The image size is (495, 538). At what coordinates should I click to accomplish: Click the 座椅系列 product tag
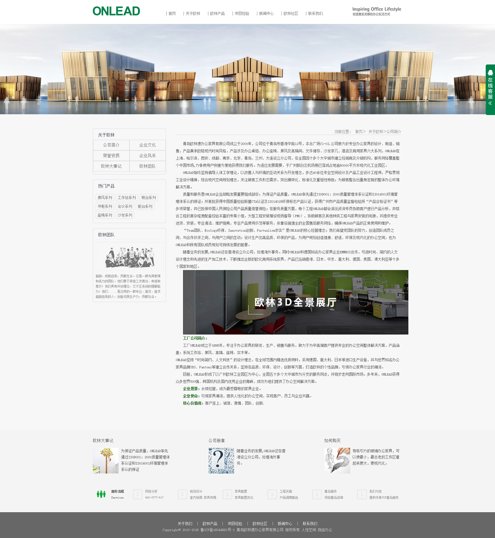click(x=105, y=215)
